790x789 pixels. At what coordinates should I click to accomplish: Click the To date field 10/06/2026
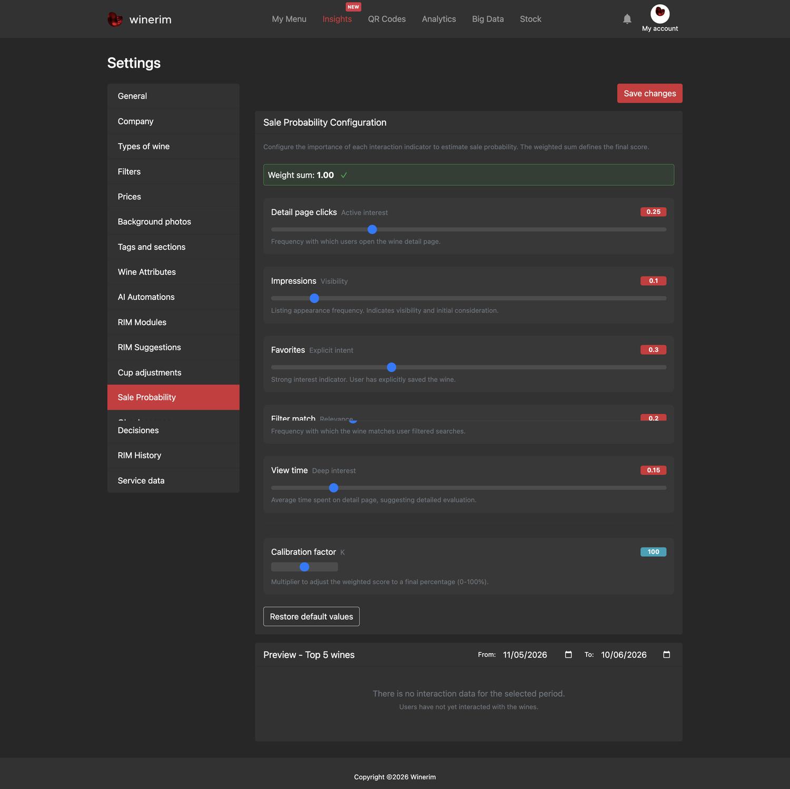(636, 655)
